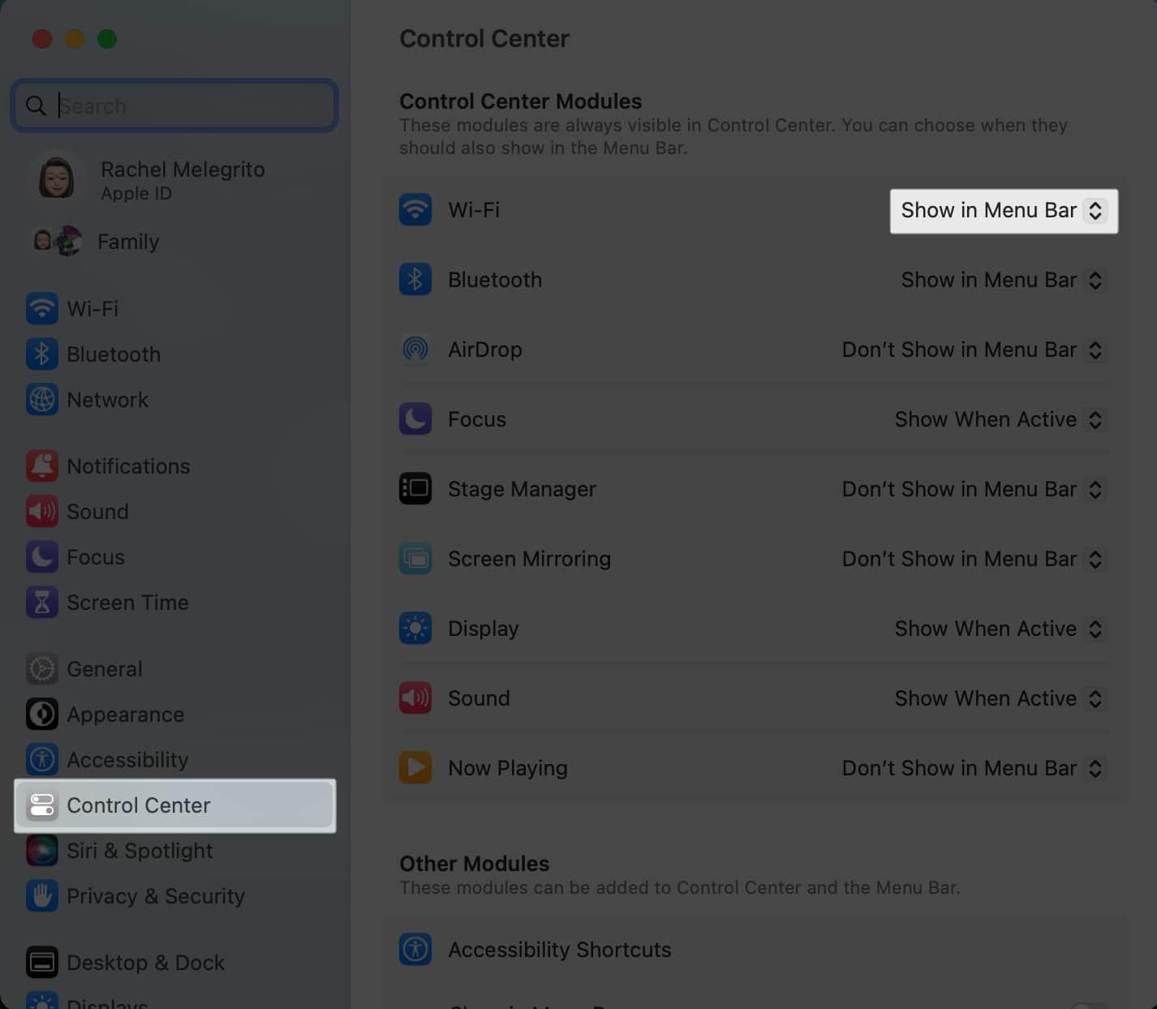Click the Bluetooth icon in the sidebar
Image resolution: width=1157 pixels, height=1009 pixels.
click(42, 354)
